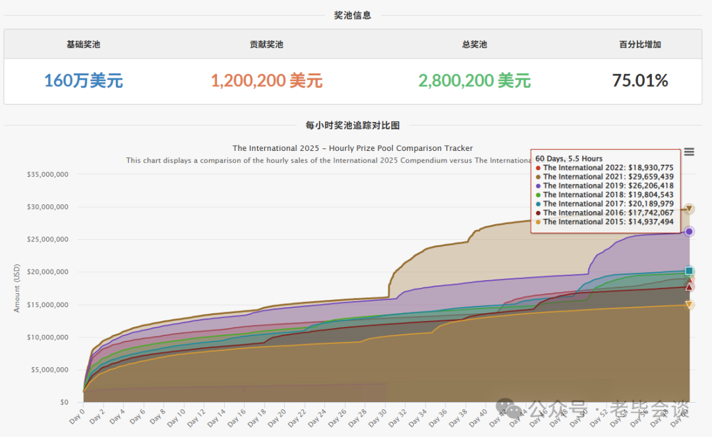Click tooltip row The International 2016: $17,742,067
This screenshot has width=712, height=437.
[605, 213]
